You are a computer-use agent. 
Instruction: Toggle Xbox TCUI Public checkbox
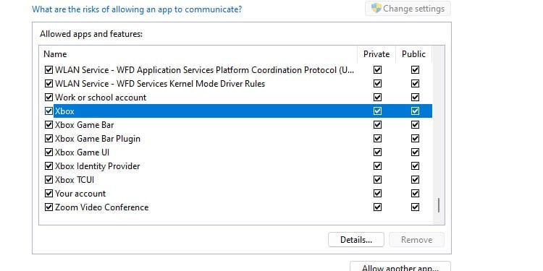(416, 180)
